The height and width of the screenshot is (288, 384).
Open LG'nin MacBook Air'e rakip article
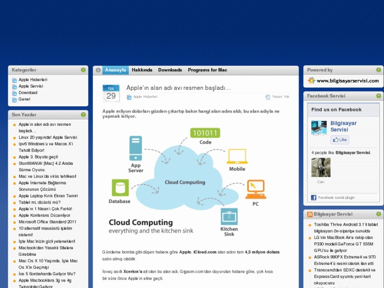(x=343, y=244)
